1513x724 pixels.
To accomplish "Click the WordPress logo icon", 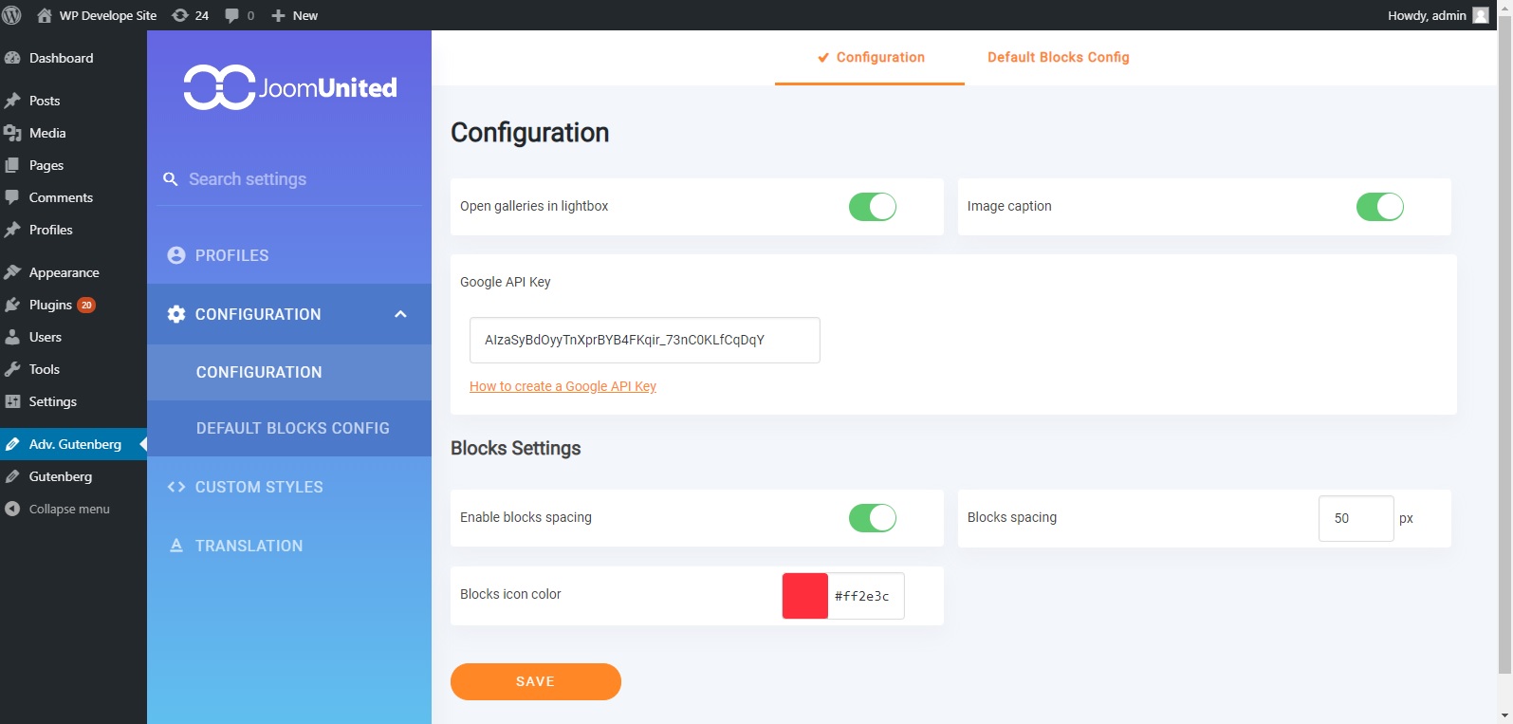I will click(12, 15).
